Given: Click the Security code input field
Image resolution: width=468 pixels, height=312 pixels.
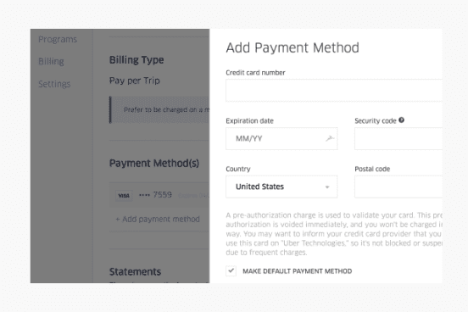Looking at the screenshot, I should [398, 138].
